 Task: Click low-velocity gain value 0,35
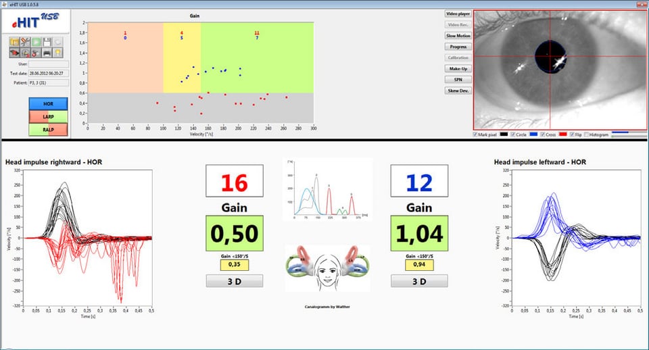[235, 265]
